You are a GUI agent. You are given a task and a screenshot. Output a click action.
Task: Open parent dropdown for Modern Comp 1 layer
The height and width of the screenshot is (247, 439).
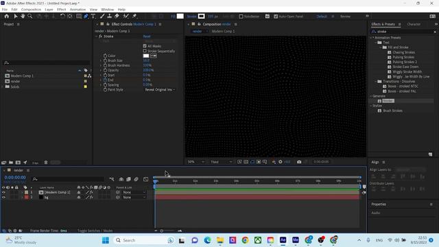click(x=134, y=192)
